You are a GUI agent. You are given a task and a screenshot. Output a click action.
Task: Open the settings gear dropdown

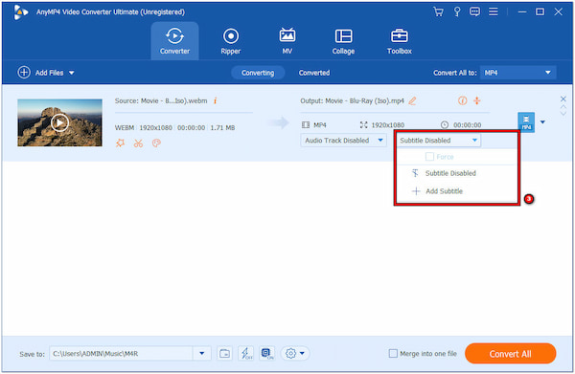click(x=295, y=354)
